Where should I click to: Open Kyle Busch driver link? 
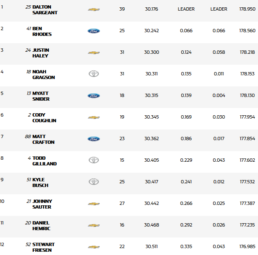tap(40, 182)
